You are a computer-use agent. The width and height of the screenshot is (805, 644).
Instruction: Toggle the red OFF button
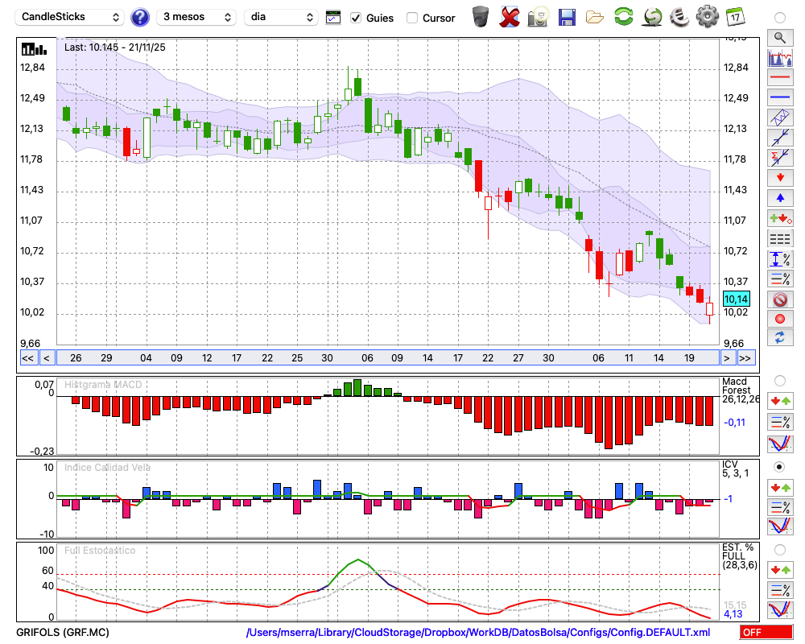tap(766, 633)
